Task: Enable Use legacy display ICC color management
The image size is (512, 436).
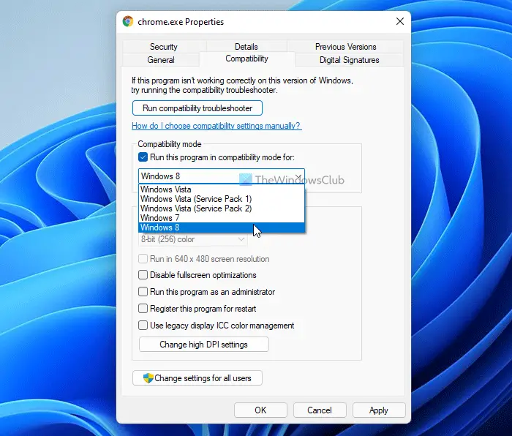Action: pyautogui.click(x=143, y=326)
